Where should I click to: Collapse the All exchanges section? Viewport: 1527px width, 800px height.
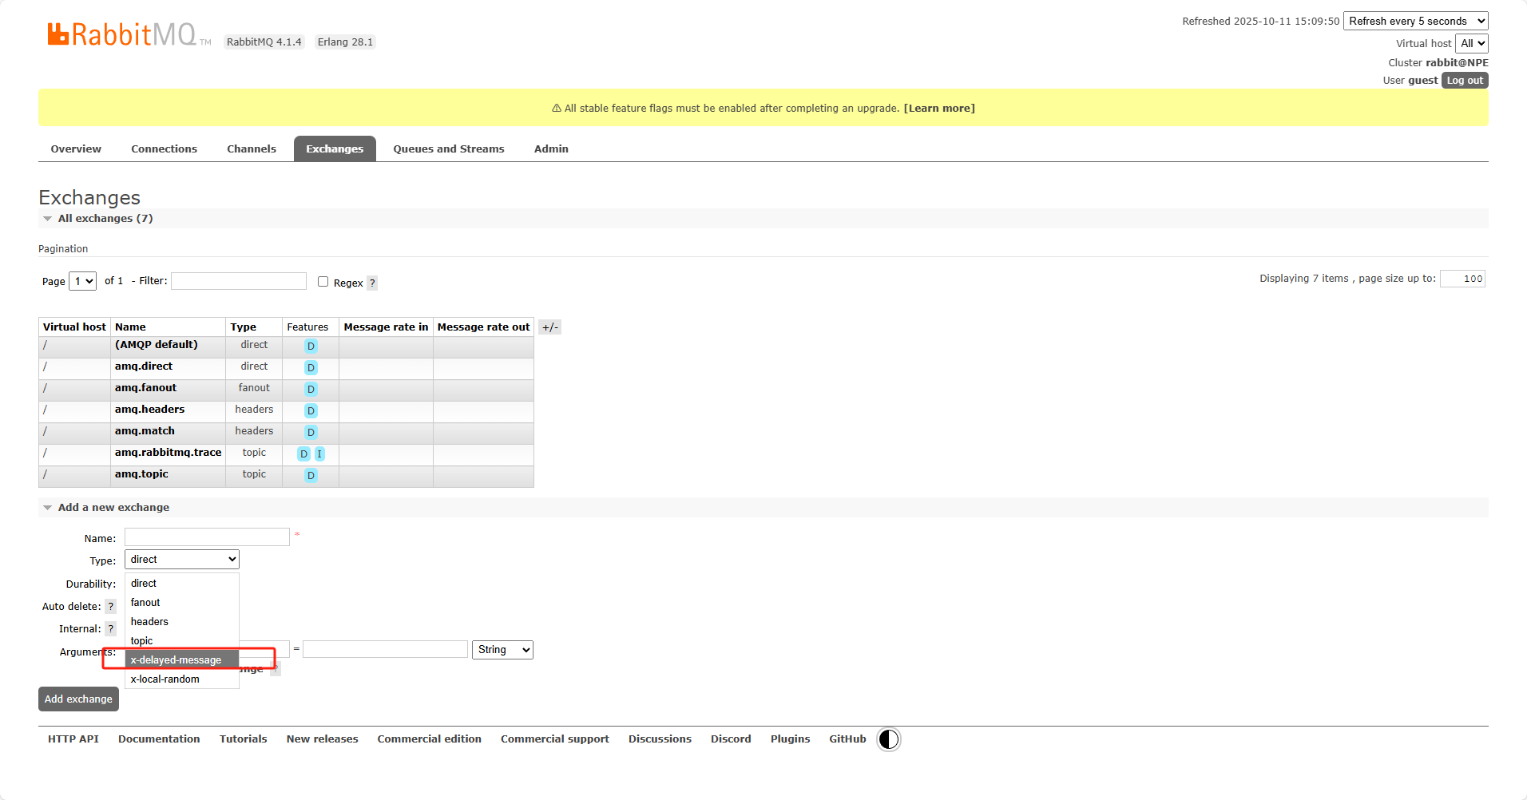(x=48, y=219)
